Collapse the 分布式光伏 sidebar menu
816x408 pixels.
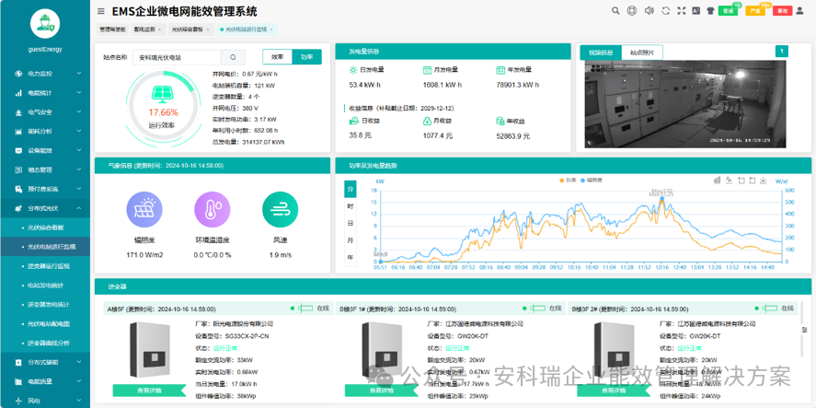(45, 208)
